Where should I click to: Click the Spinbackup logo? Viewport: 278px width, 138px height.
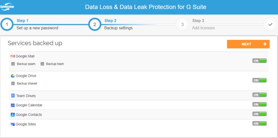(7, 7)
